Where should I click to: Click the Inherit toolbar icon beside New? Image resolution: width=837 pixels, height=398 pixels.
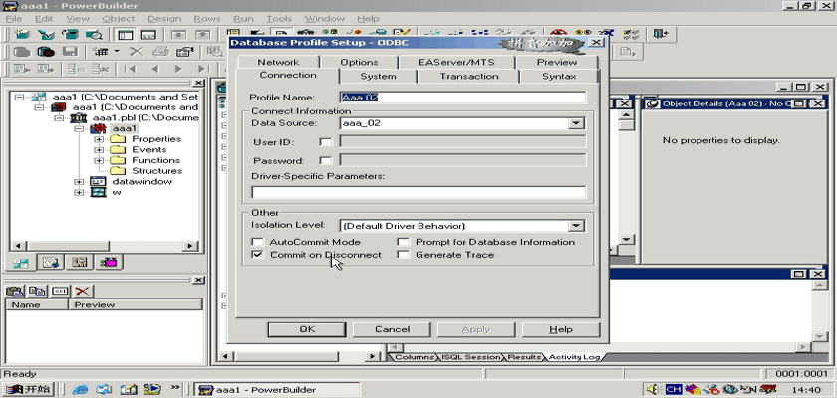(x=46, y=35)
